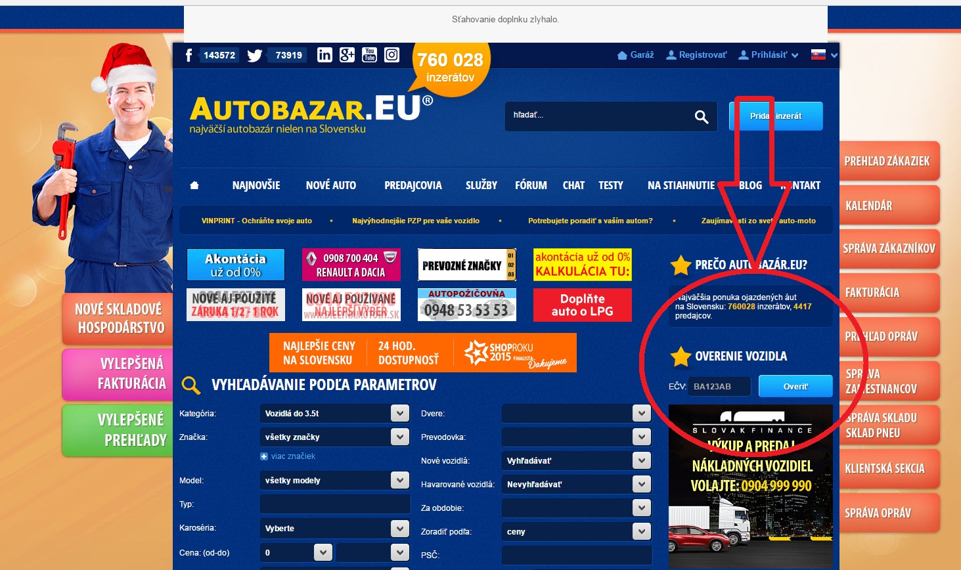The image size is (961, 570).
Task: Expand the Dvere dropdown
Action: 577,413
